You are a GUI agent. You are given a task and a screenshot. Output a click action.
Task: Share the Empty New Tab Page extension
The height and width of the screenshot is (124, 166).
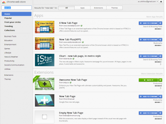160,113
